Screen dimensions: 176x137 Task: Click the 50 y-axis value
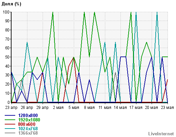pyautogui.click(x=7, y=57)
